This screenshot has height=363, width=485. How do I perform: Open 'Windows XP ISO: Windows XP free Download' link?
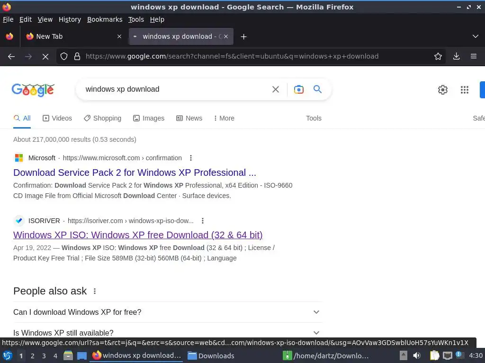138,235
